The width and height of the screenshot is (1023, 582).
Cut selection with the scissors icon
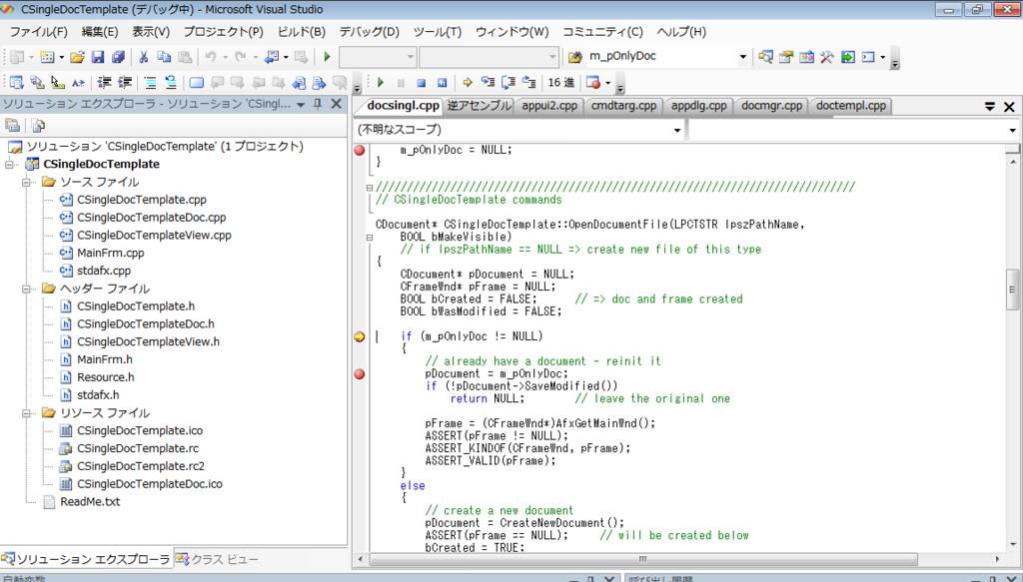tap(144, 57)
